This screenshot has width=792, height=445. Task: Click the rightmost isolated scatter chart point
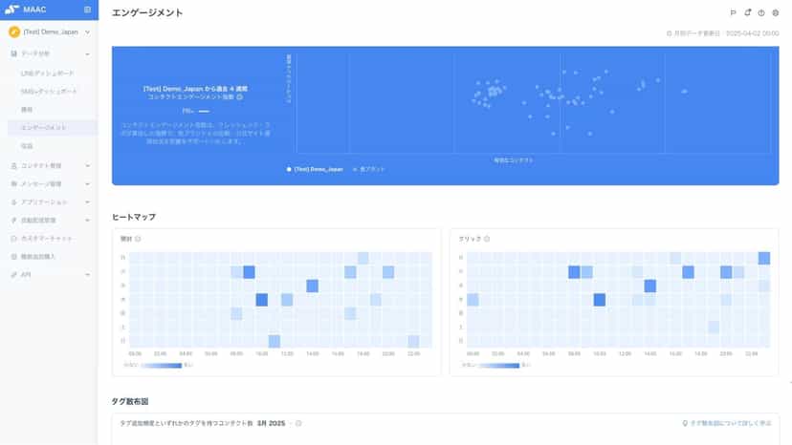[x=685, y=92]
